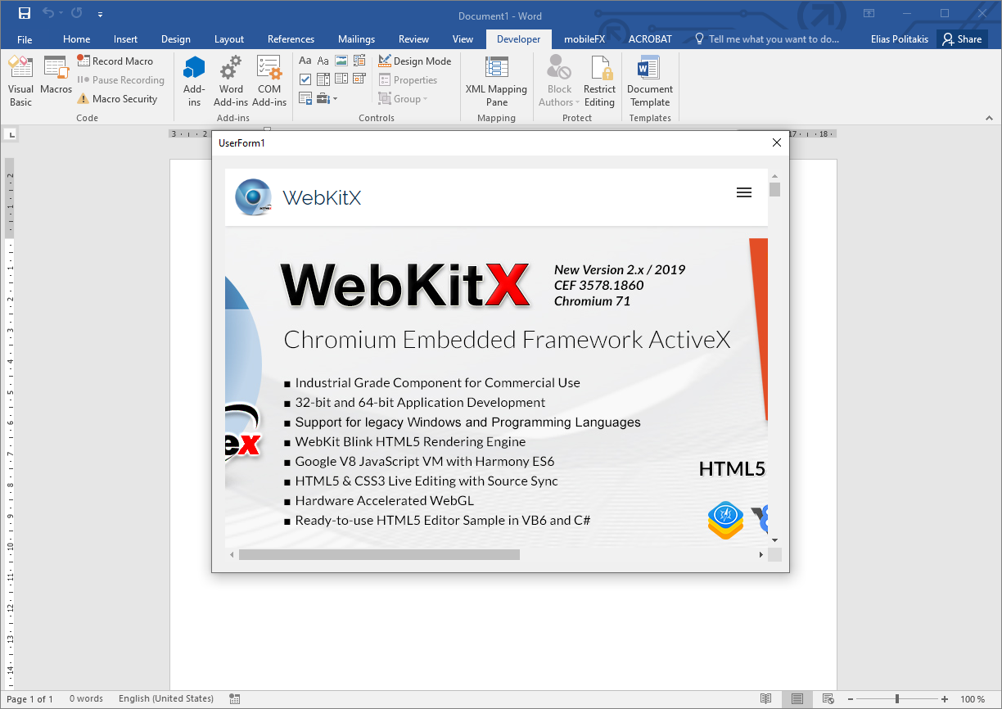Viewport: 1002px width, 709px height.
Task: Save the document from Quick Access Toolbar
Action: [x=24, y=13]
